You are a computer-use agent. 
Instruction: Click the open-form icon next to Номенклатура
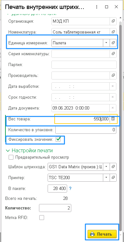point(113,32)
